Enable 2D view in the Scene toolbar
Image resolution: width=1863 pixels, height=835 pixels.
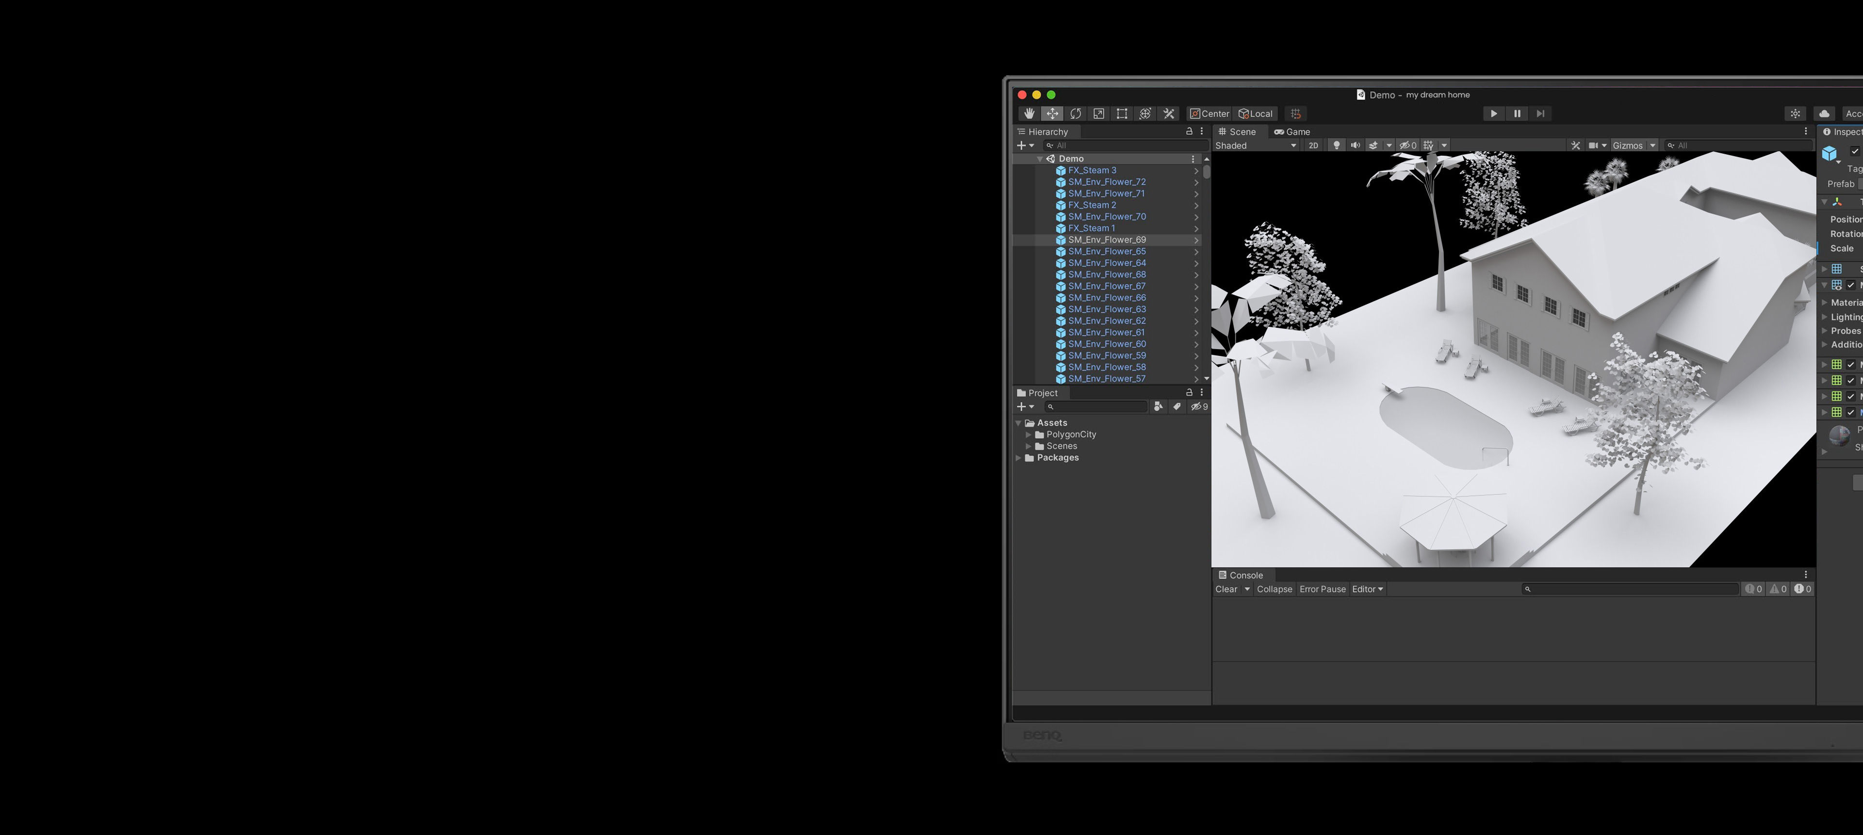click(1313, 145)
